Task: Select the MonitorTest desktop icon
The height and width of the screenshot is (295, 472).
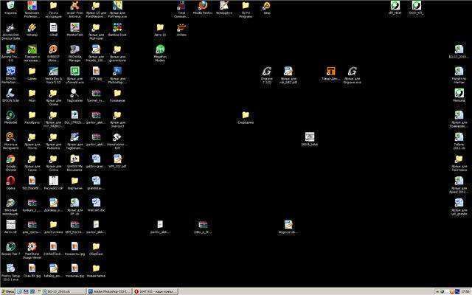Action: [x=74, y=29]
